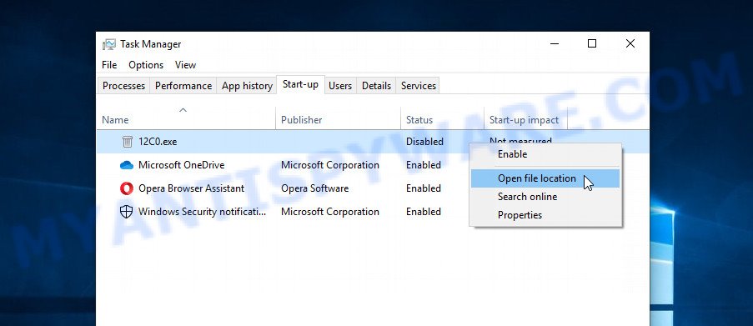The width and height of the screenshot is (753, 326).
Task: Select the Start-up tab
Action: [x=301, y=84]
